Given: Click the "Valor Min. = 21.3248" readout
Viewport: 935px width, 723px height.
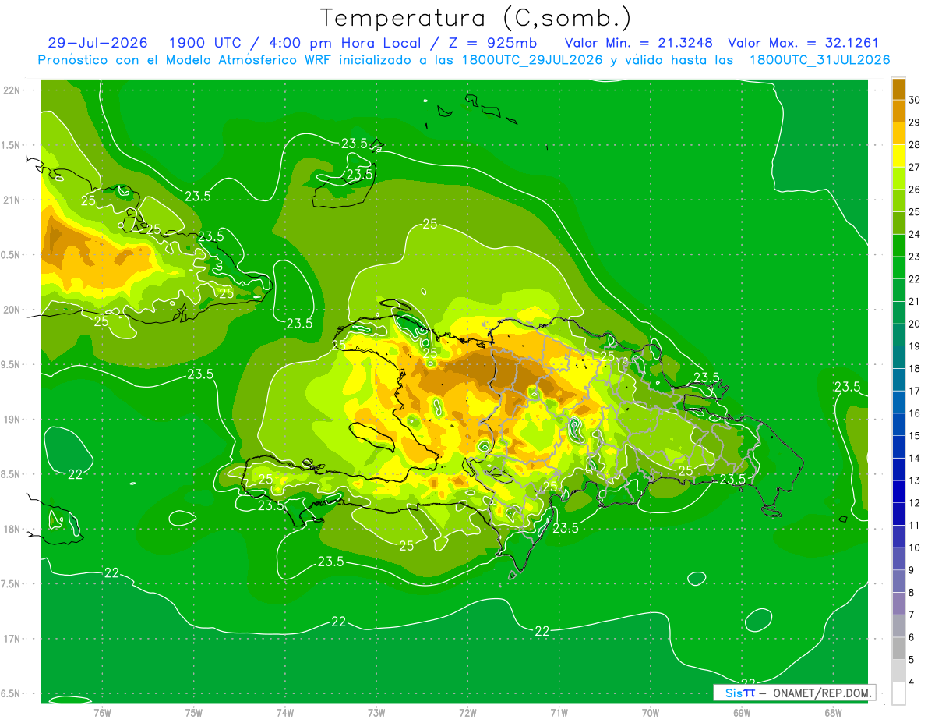Looking at the screenshot, I should tap(638, 43).
